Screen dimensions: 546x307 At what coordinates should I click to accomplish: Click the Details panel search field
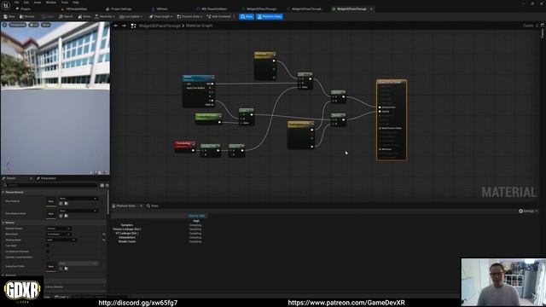[x=50, y=185]
